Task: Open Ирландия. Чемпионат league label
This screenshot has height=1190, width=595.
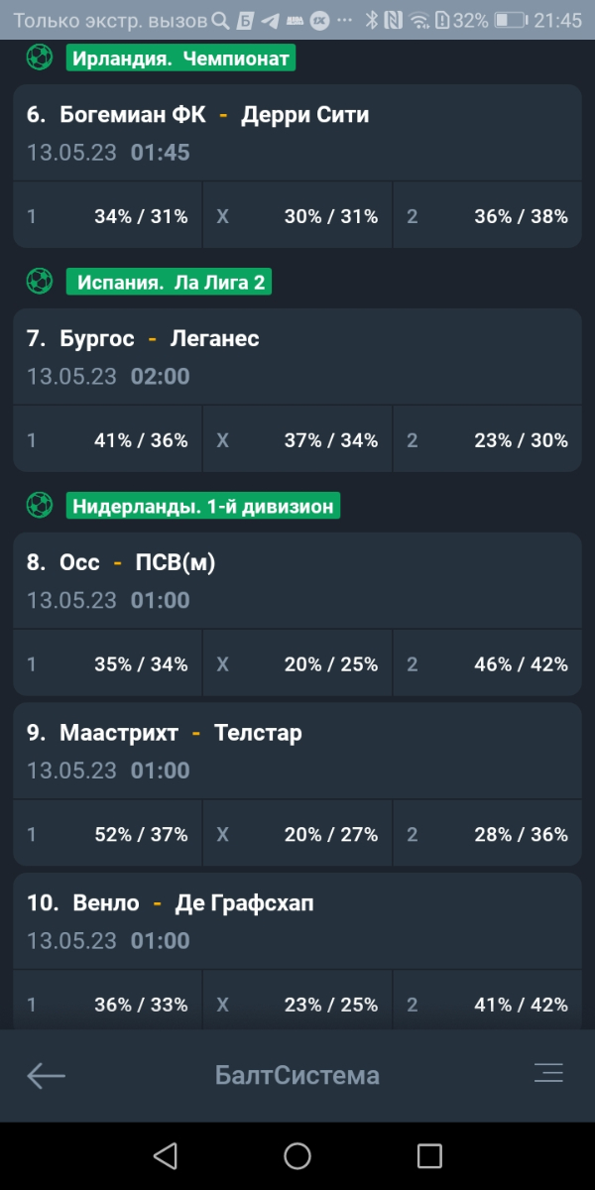Action: [x=180, y=59]
